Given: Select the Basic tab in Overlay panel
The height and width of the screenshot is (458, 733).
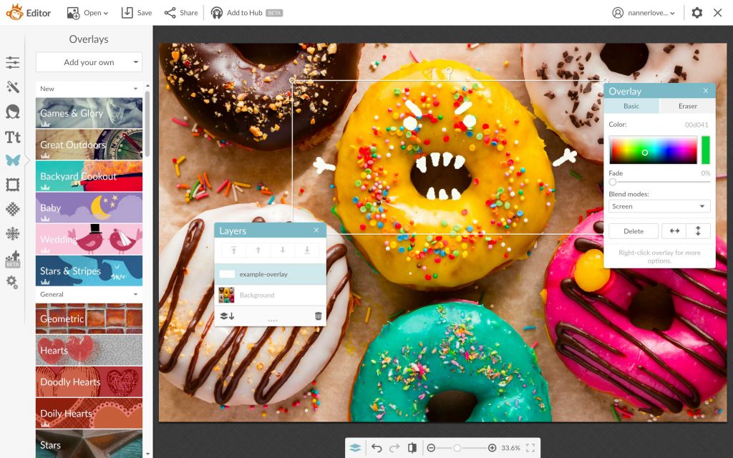Looking at the screenshot, I should (633, 105).
